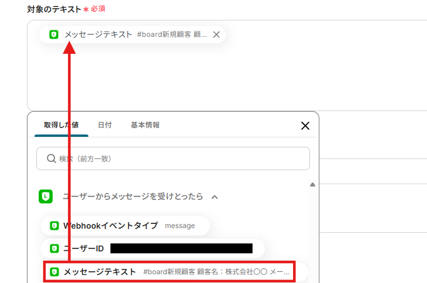
Task: Click the large LINE trigger icon
Action: coord(46,196)
